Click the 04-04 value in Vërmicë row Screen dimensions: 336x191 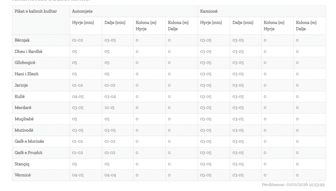(110, 175)
